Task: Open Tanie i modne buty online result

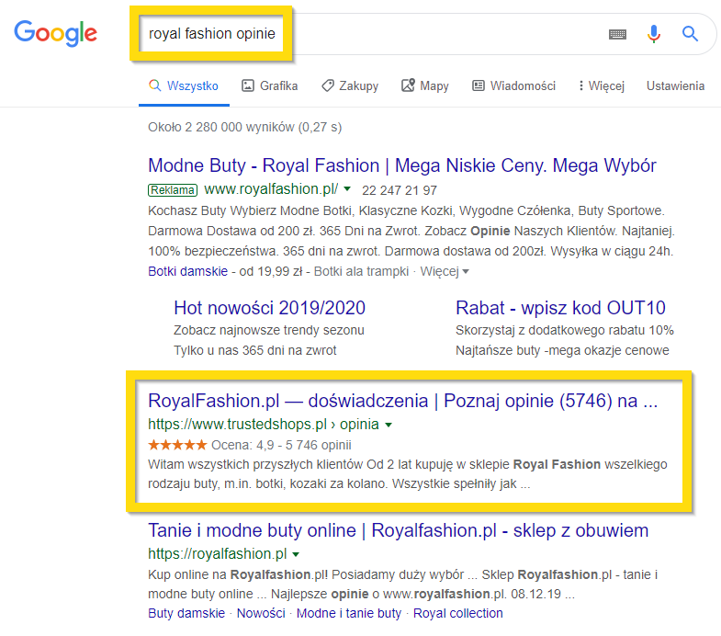Action: pyautogui.click(x=399, y=530)
